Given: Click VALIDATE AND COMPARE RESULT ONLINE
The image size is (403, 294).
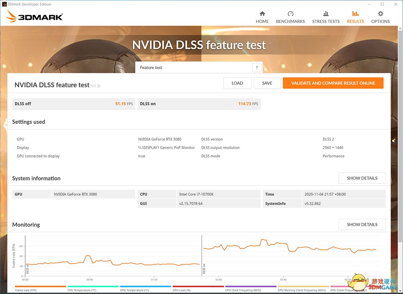Looking at the screenshot, I should point(333,83).
